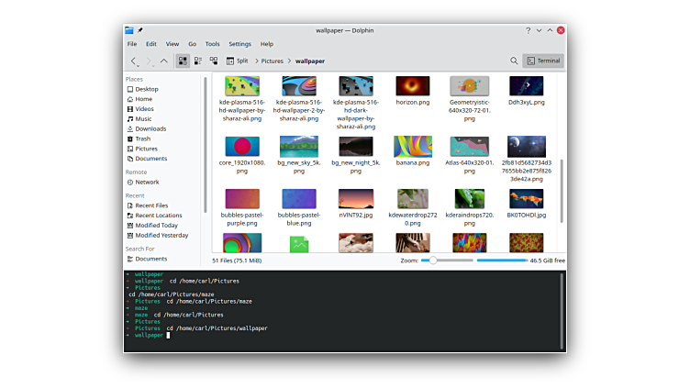Image resolution: width=690 pixels, height=388 pixels.
Task: Switch to Compact view mode
Action: 198,61
